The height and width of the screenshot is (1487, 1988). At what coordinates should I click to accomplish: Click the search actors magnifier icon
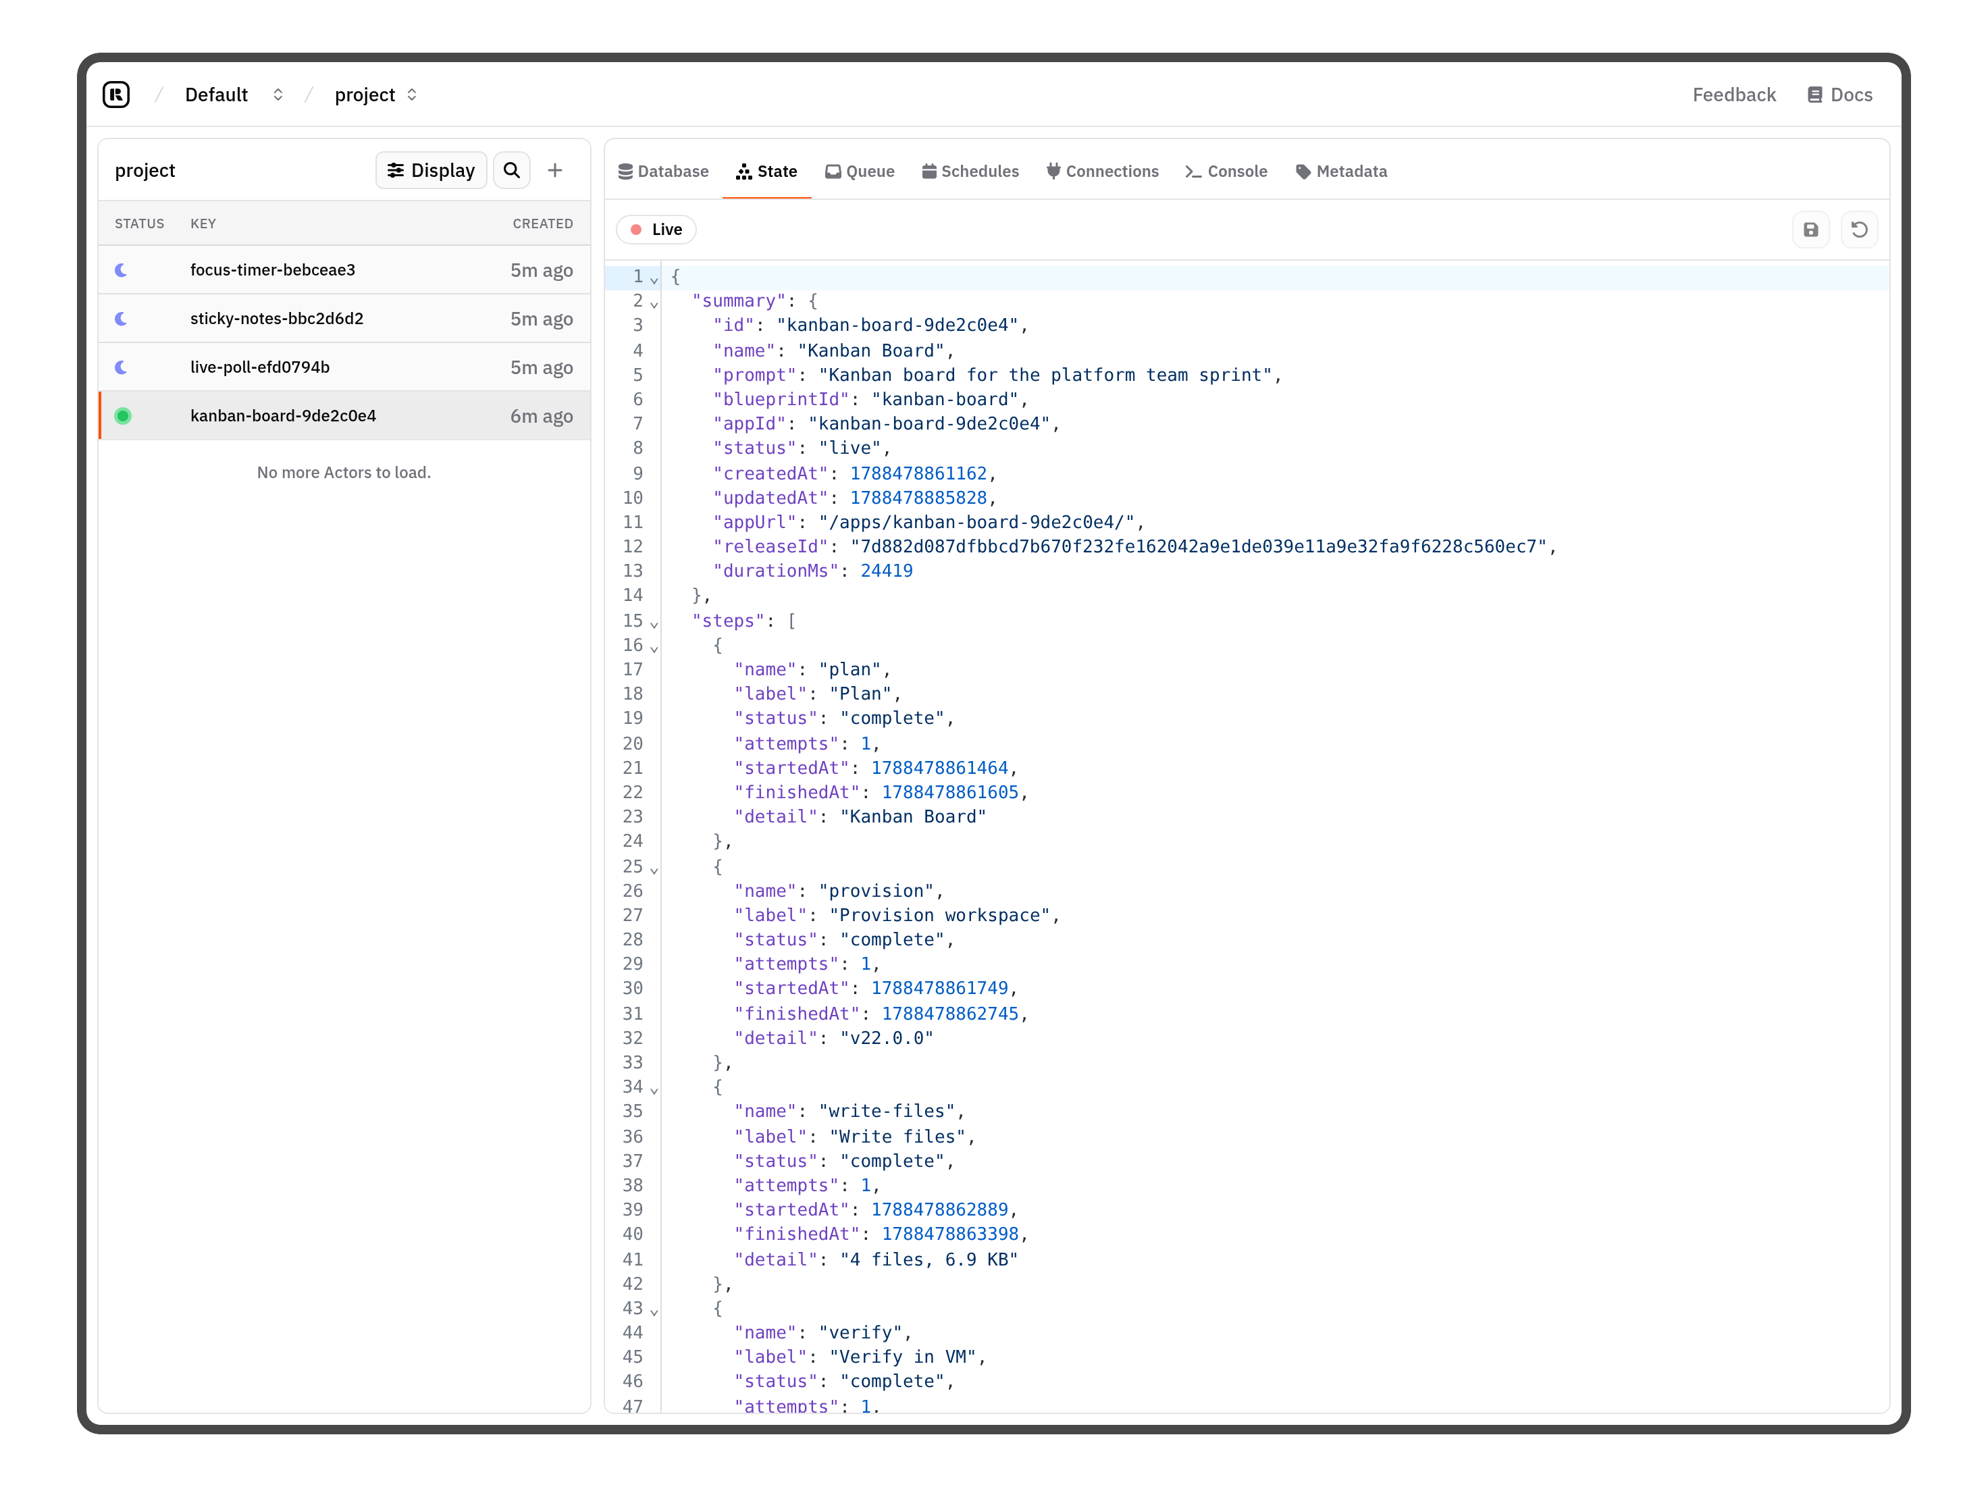point(511,170)
